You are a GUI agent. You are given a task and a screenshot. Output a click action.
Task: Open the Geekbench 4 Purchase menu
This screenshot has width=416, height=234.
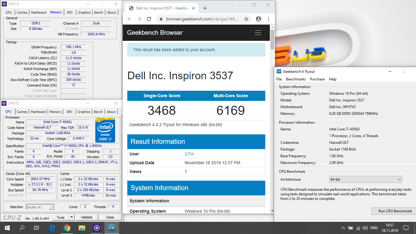[x=317, y=79]
